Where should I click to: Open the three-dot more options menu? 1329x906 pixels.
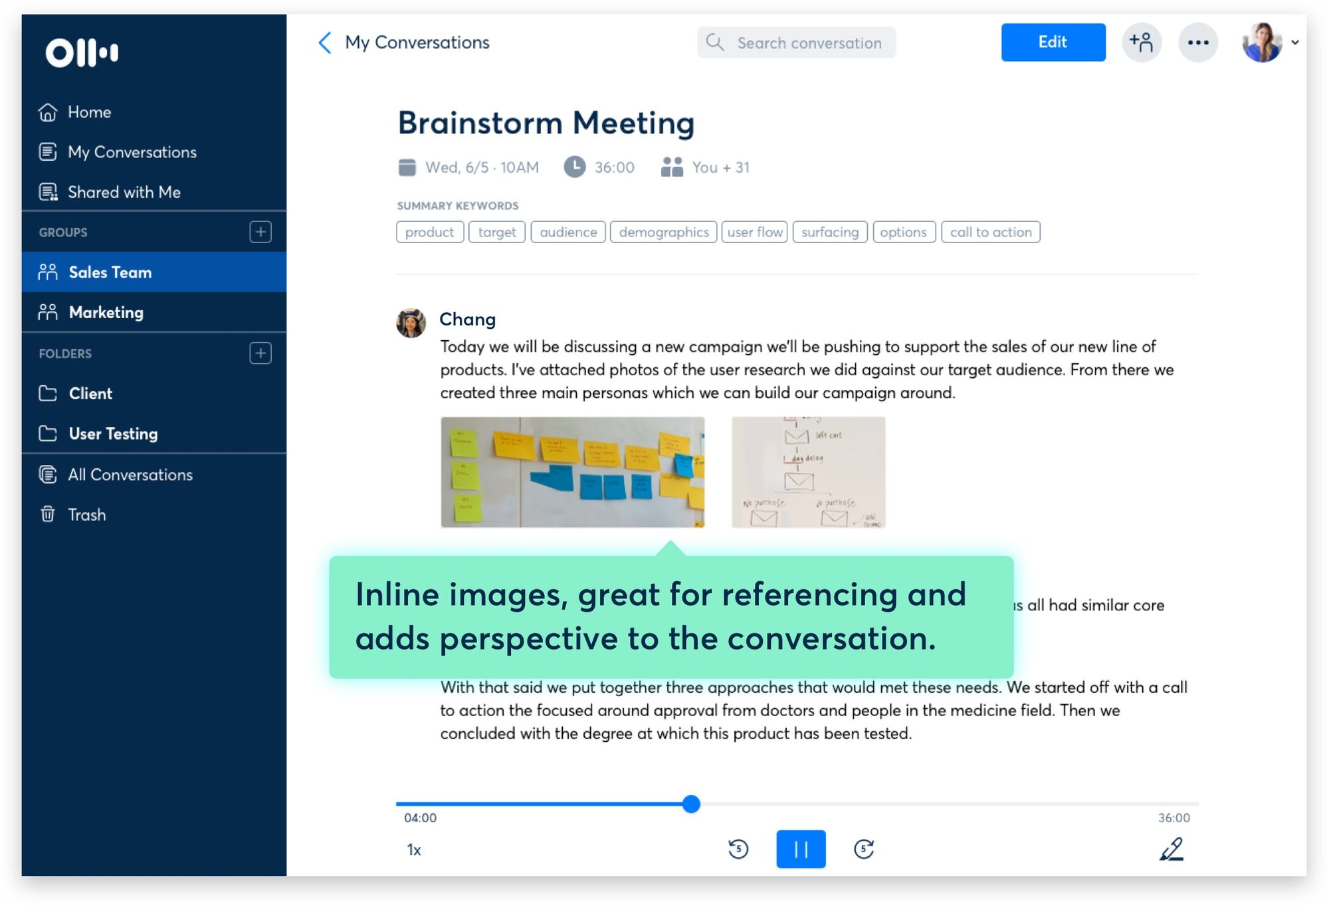[1197, 43]
